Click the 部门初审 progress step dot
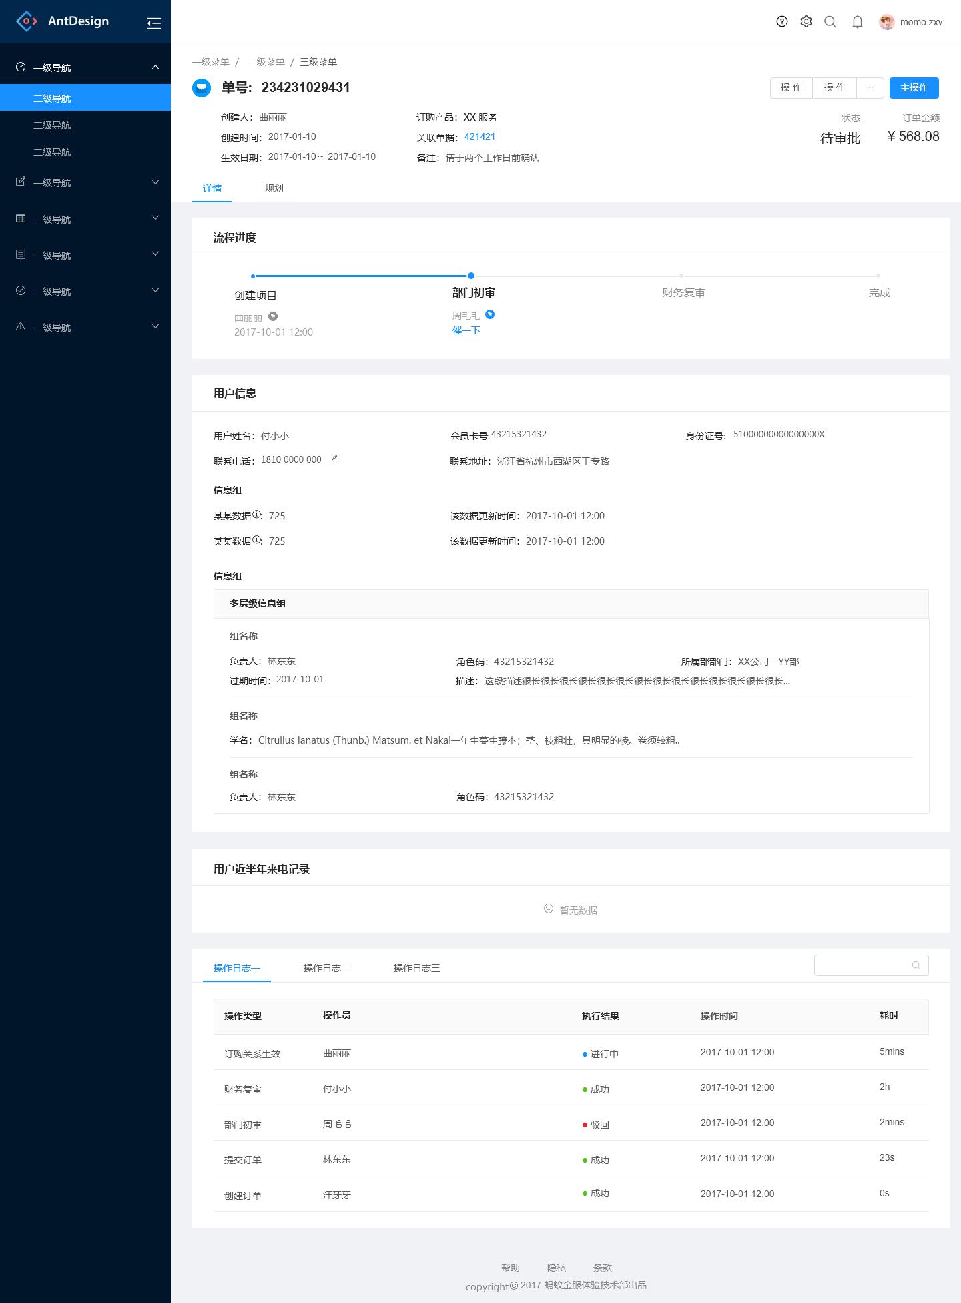 pos(471,276)
